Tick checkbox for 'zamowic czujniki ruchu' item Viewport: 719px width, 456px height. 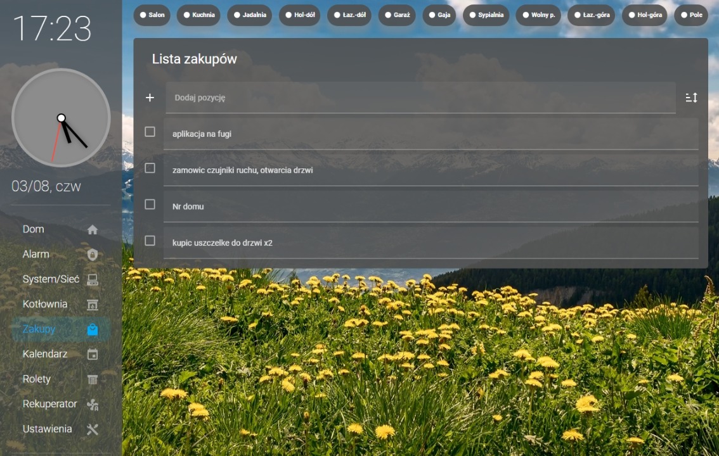coord(150,168)
